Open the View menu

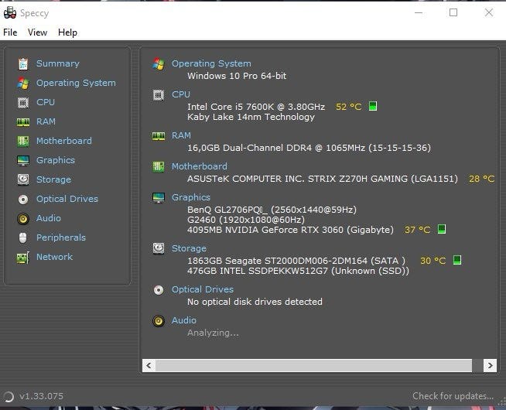37,32
